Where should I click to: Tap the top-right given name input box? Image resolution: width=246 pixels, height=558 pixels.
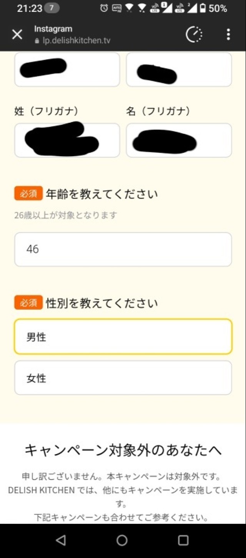(179, 70)
